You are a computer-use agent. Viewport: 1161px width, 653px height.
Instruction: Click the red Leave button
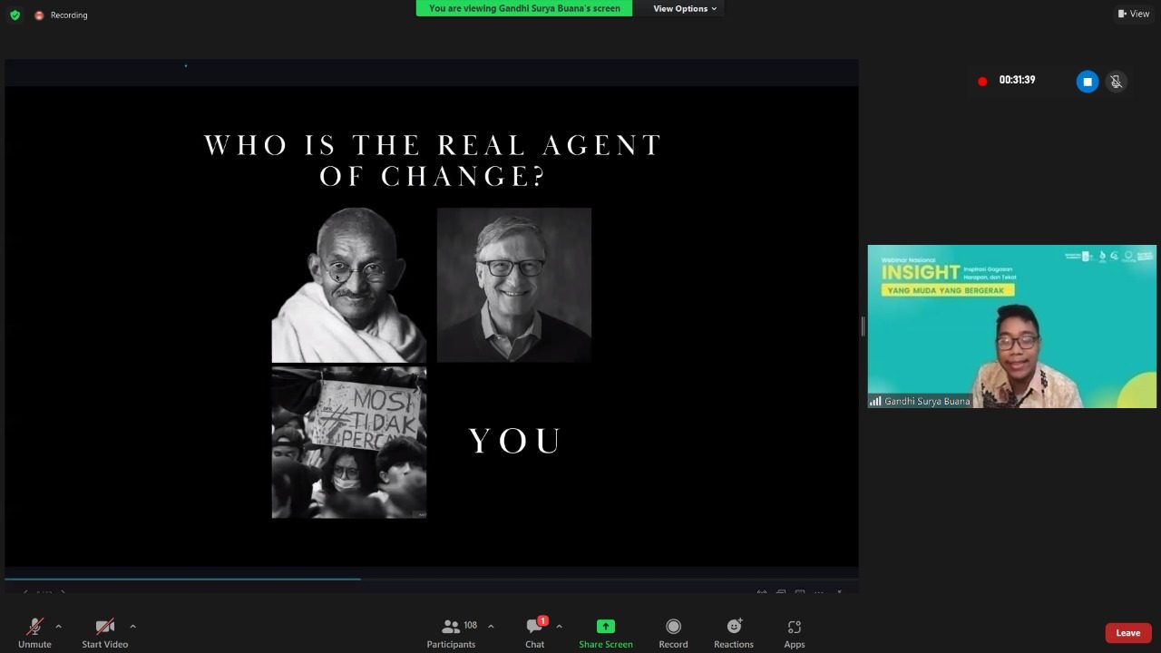tap(1127, 633)
